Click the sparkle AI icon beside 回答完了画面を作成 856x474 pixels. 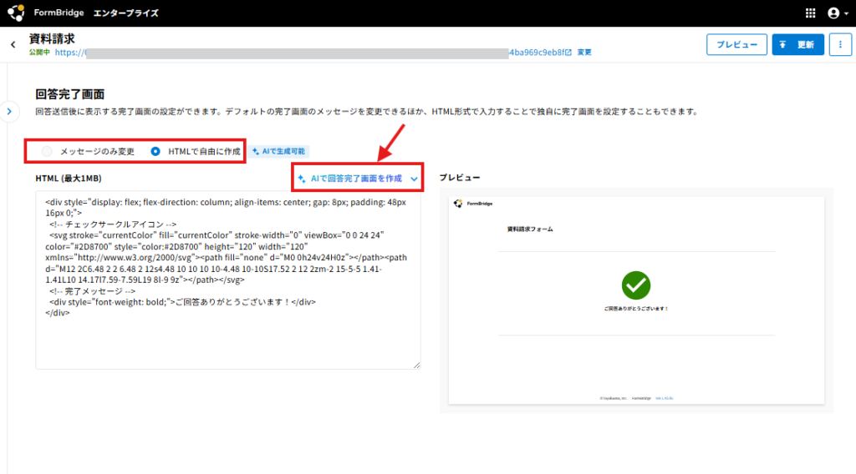click(301, 179)
